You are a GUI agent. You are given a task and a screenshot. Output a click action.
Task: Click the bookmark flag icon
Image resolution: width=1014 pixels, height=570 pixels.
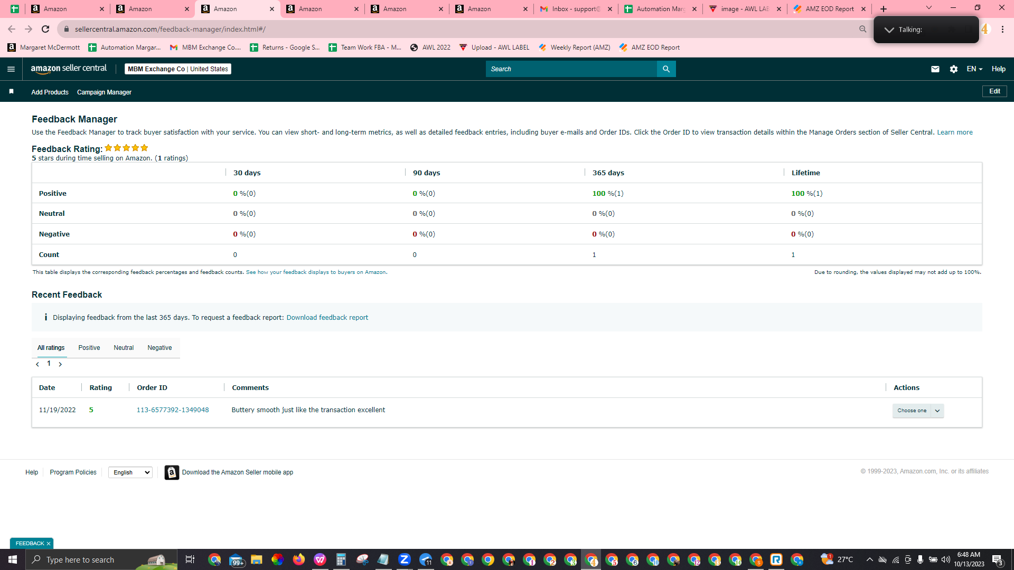pyautogui.click(x=11, y=92)
